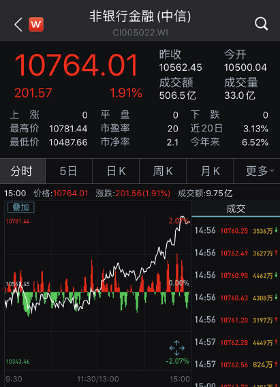Screen dimensions: 280x387
Task: Switch to the 分时 tab
Action: (22, 171)
